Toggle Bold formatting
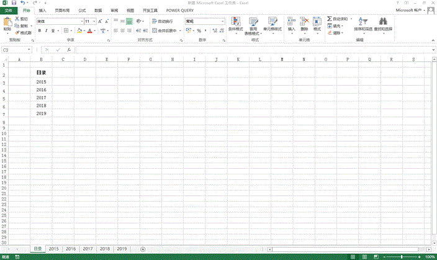Viewport: 437px width, 260px height. tap(39, 30)
